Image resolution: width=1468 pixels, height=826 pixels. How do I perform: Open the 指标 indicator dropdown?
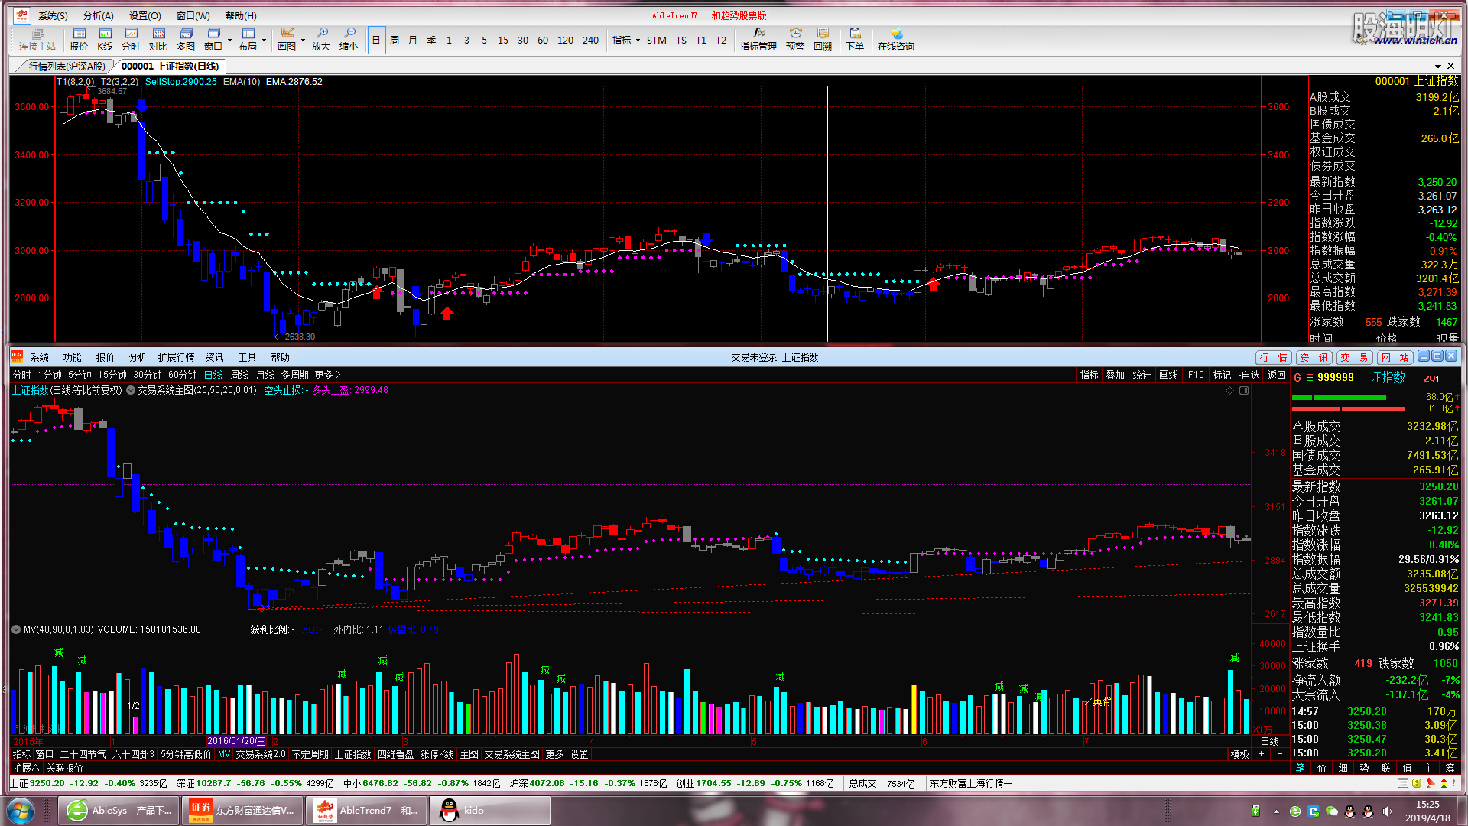(x=625, y=40)
